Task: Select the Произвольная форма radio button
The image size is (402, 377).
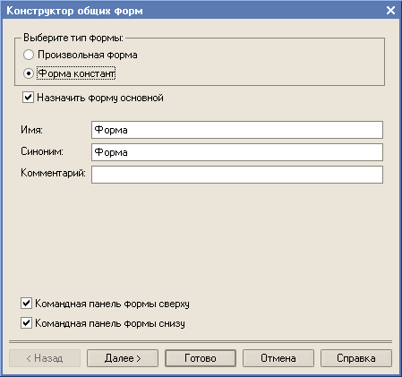Action: [29, 55]
